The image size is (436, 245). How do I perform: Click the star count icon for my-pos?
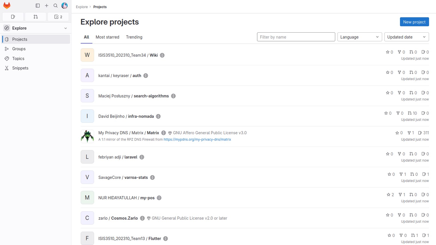(x=389, y=195)
